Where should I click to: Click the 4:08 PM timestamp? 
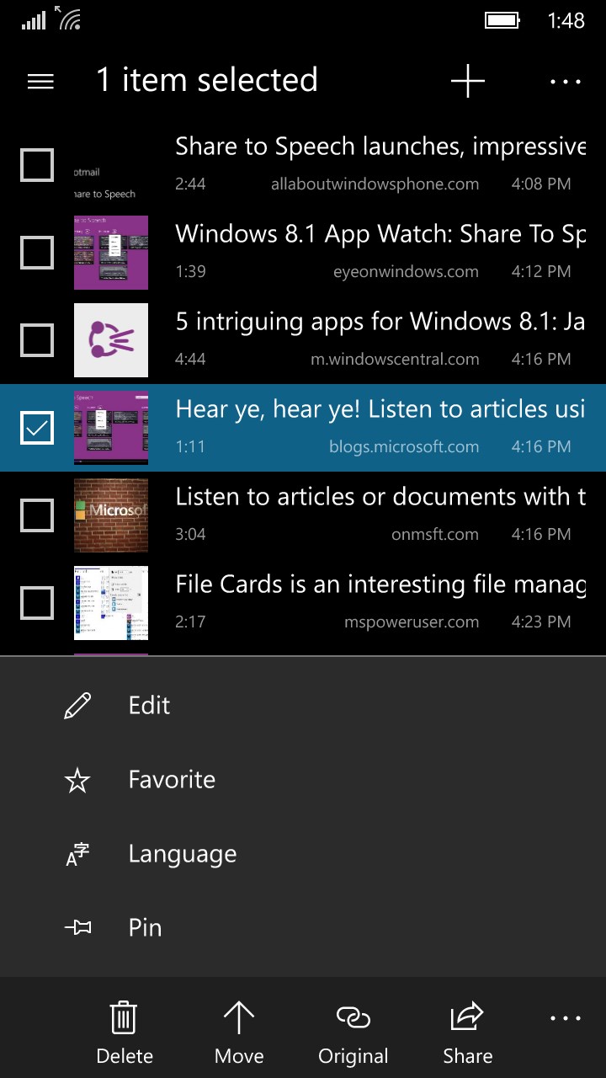541,184
